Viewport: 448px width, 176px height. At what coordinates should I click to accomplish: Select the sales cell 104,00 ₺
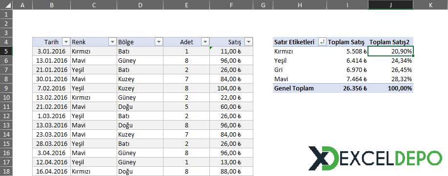coord(231,88)
